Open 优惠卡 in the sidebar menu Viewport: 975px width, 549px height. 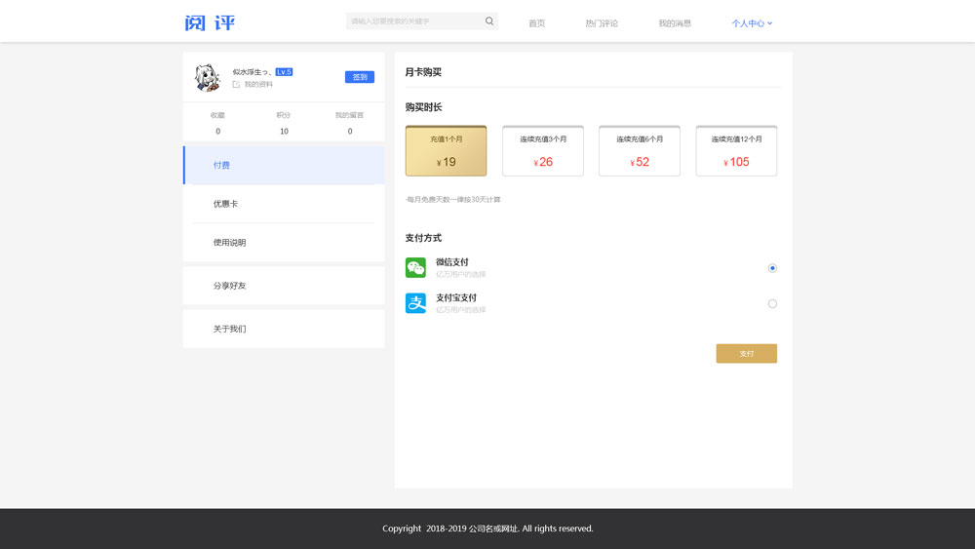click(x=225, y=204)
